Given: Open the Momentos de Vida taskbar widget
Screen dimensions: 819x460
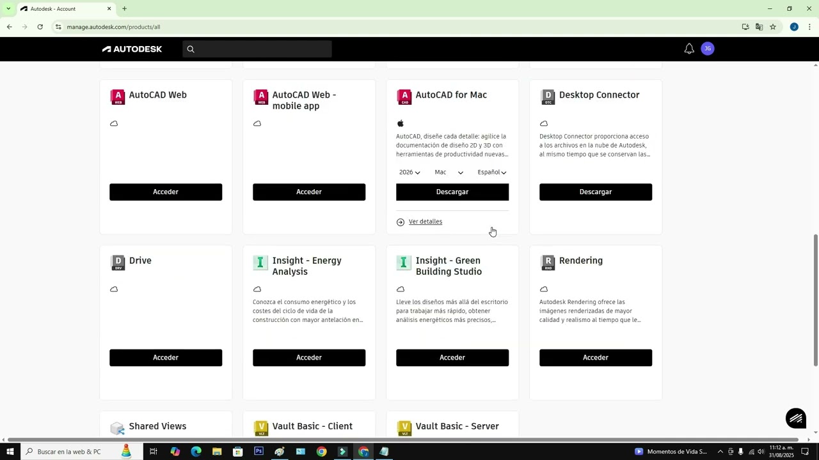Looking at the screenshot, I should 672,452.
